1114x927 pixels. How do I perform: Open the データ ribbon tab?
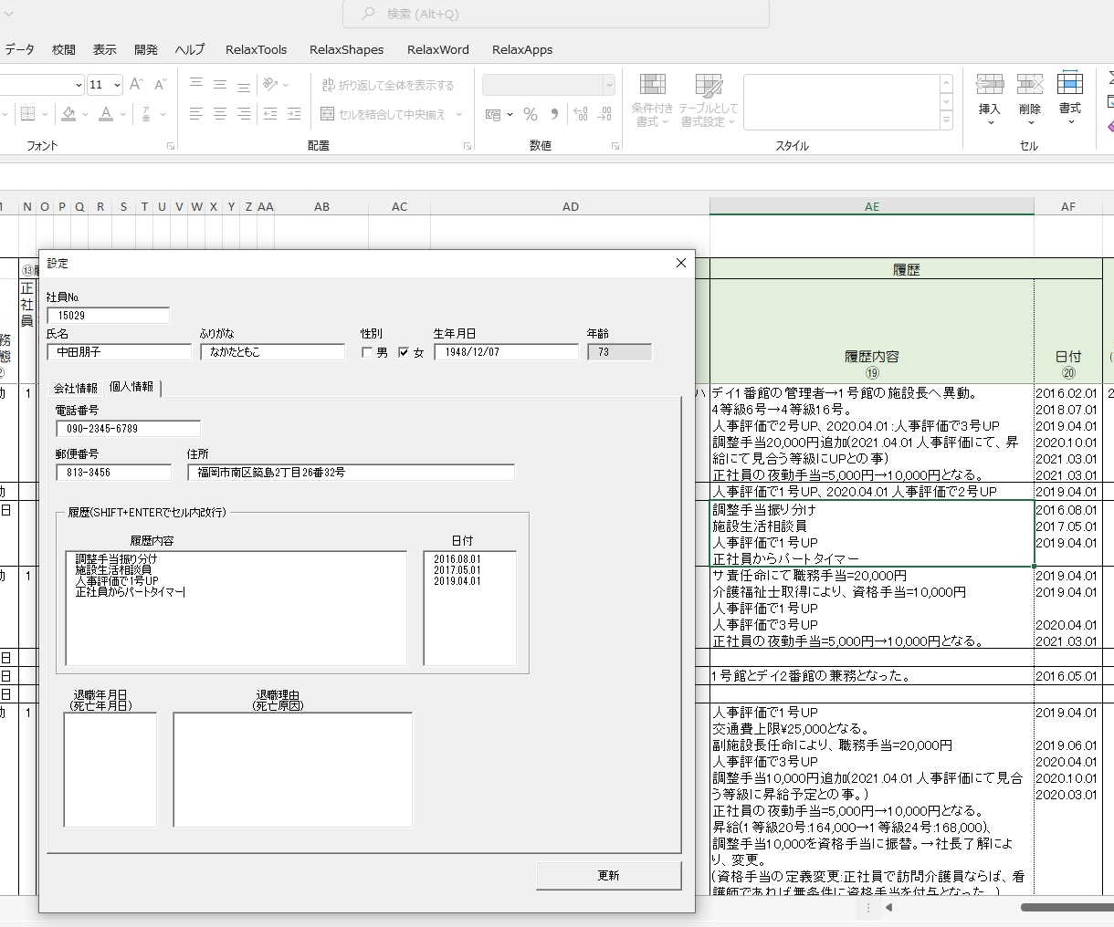pos(19,49)
